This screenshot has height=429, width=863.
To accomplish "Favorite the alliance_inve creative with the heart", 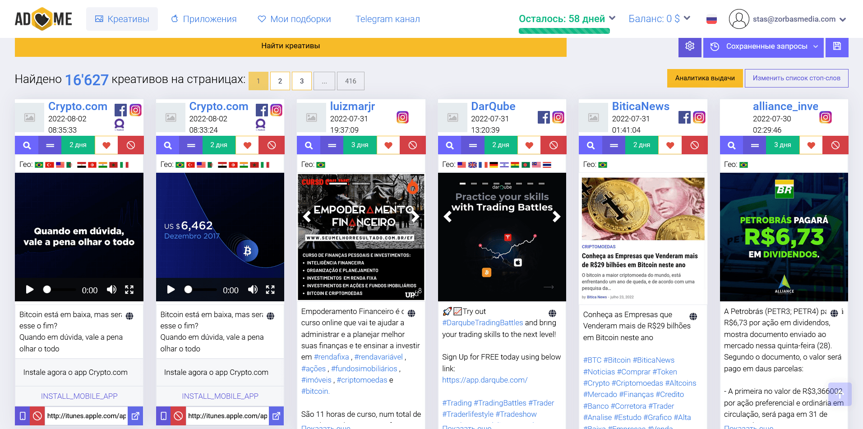I will 811,145.
